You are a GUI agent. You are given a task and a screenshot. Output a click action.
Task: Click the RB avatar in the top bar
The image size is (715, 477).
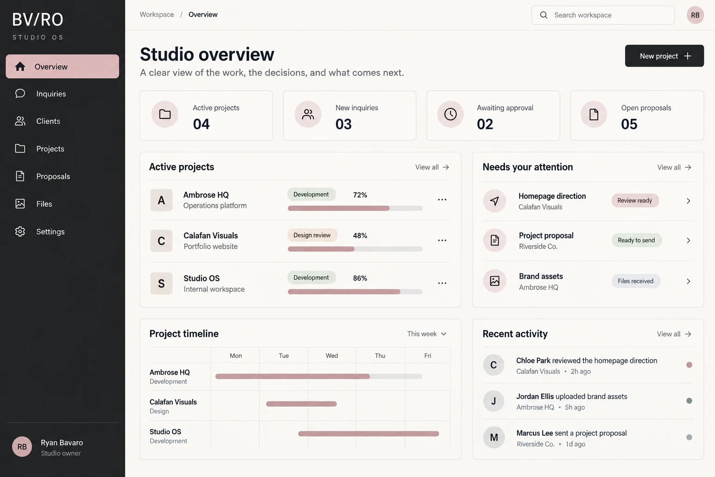click(x=695, y=15)
